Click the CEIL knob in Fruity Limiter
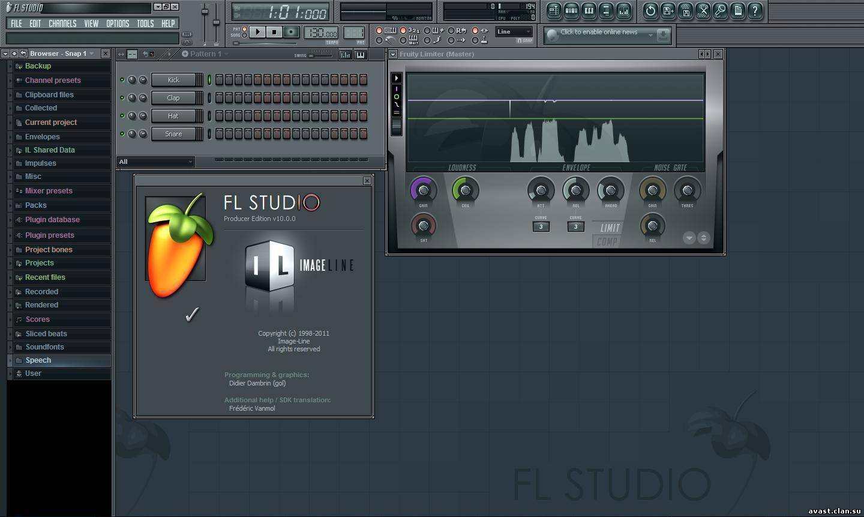Viewport: 864px width, 517px height. (466, 190)
